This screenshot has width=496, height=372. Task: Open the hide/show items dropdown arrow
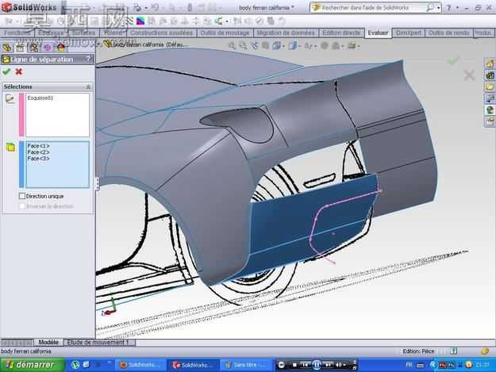pos(315,47)
